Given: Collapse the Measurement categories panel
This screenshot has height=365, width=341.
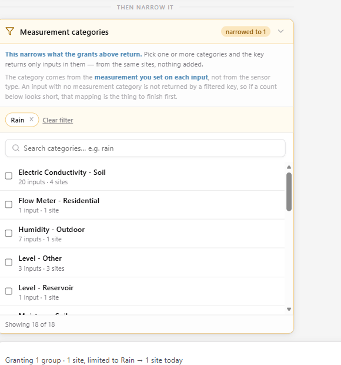Looking at the screenshot, I should [281, 31].
